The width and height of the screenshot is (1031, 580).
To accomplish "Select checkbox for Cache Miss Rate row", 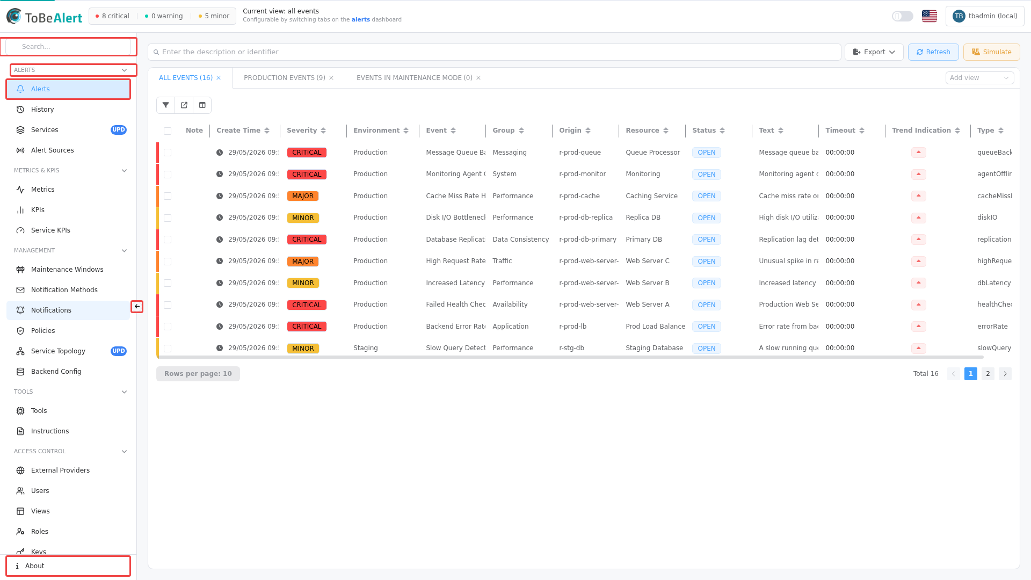I will [x=168, y=196].
